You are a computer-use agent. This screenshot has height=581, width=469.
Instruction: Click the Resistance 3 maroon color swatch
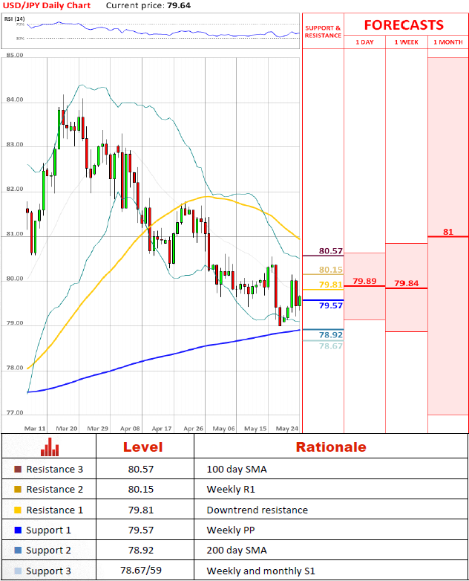[x=18, y=469]
